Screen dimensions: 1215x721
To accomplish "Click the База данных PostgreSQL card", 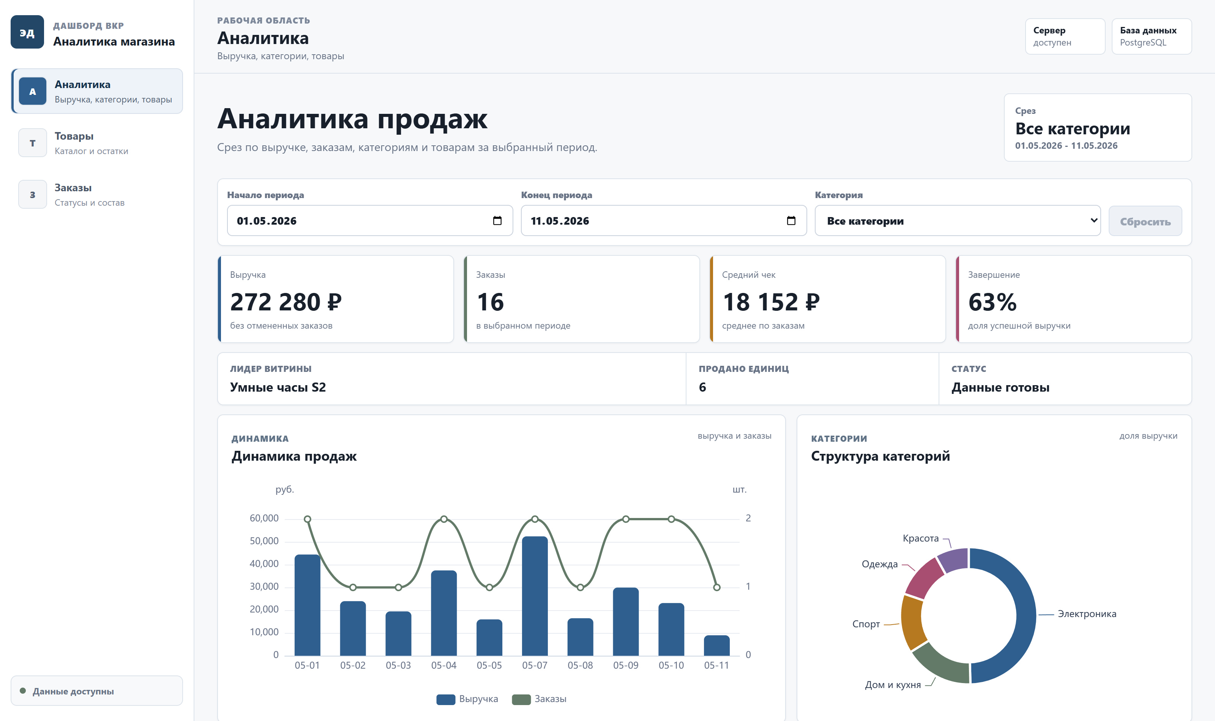I will 1151,36.
